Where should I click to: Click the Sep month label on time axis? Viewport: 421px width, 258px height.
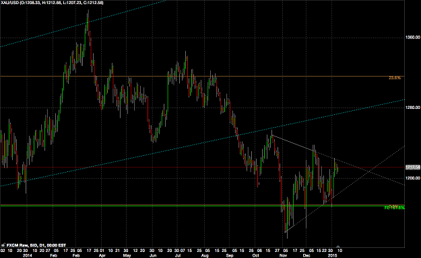(230, 255)
